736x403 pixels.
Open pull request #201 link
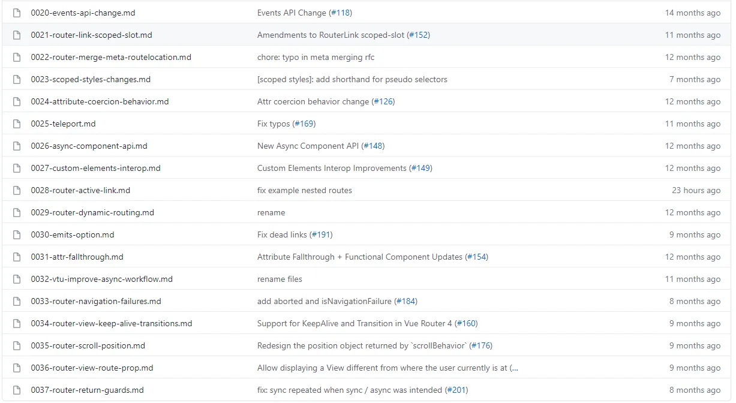coord(456,390)
